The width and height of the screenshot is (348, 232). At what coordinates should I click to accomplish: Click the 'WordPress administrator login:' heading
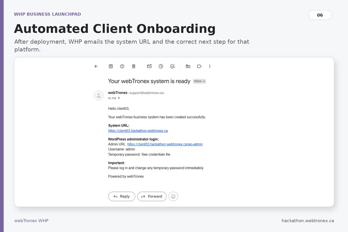(133, 139)
